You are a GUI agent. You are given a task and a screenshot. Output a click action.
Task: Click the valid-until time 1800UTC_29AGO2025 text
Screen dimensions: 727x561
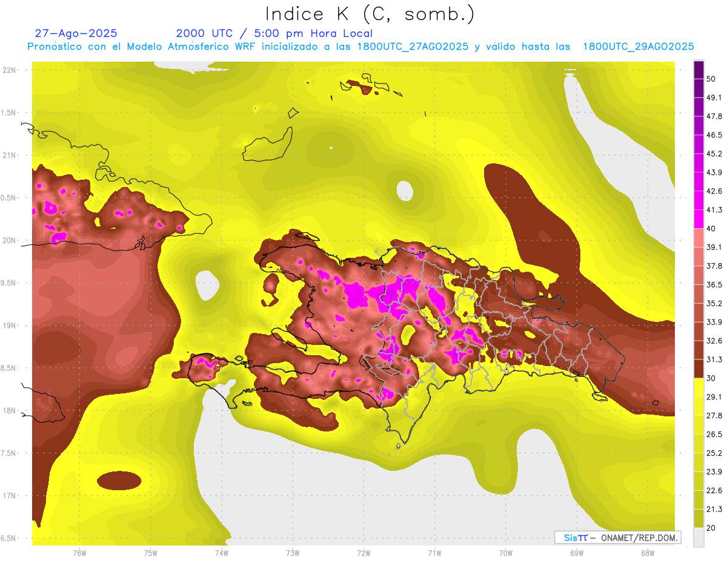coord(638,47)
